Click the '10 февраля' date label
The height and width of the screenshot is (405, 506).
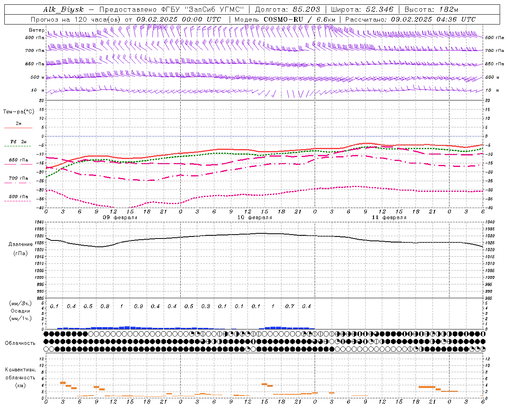255,218
